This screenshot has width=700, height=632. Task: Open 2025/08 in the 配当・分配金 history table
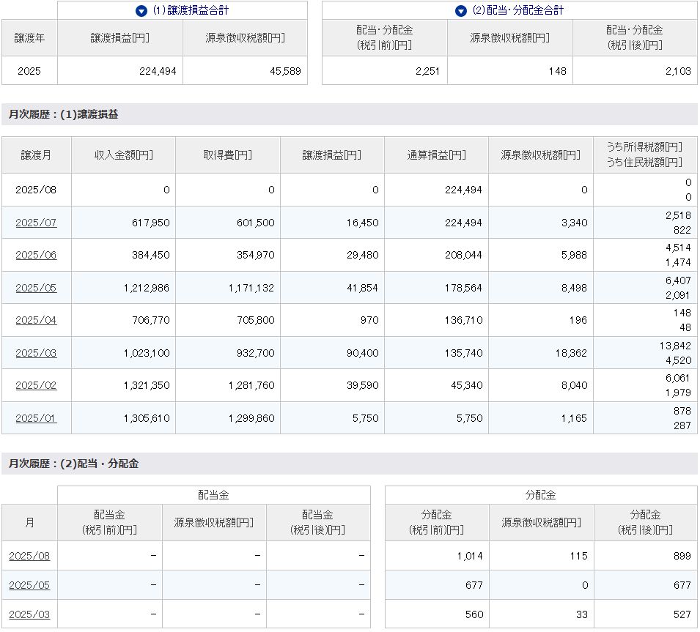[29, 556]
